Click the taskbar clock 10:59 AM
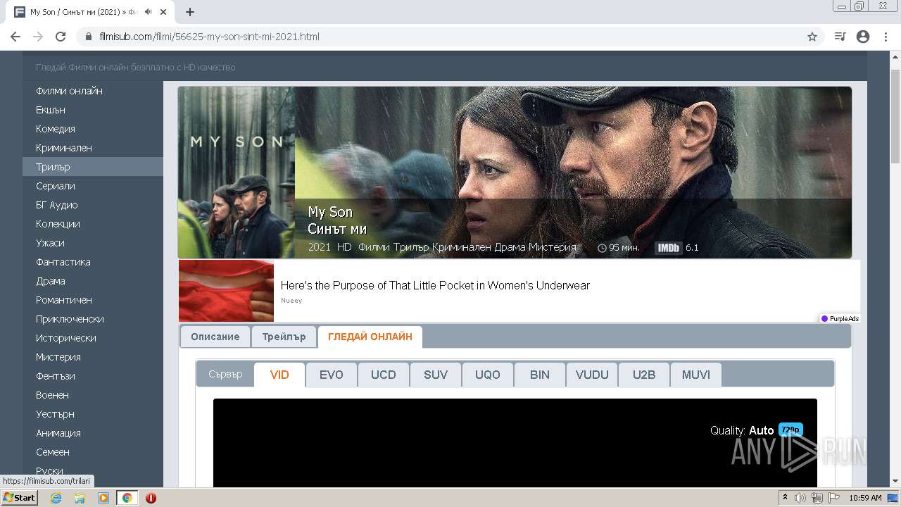The height and width of the screenshot is (507, 901). point(865,498)
